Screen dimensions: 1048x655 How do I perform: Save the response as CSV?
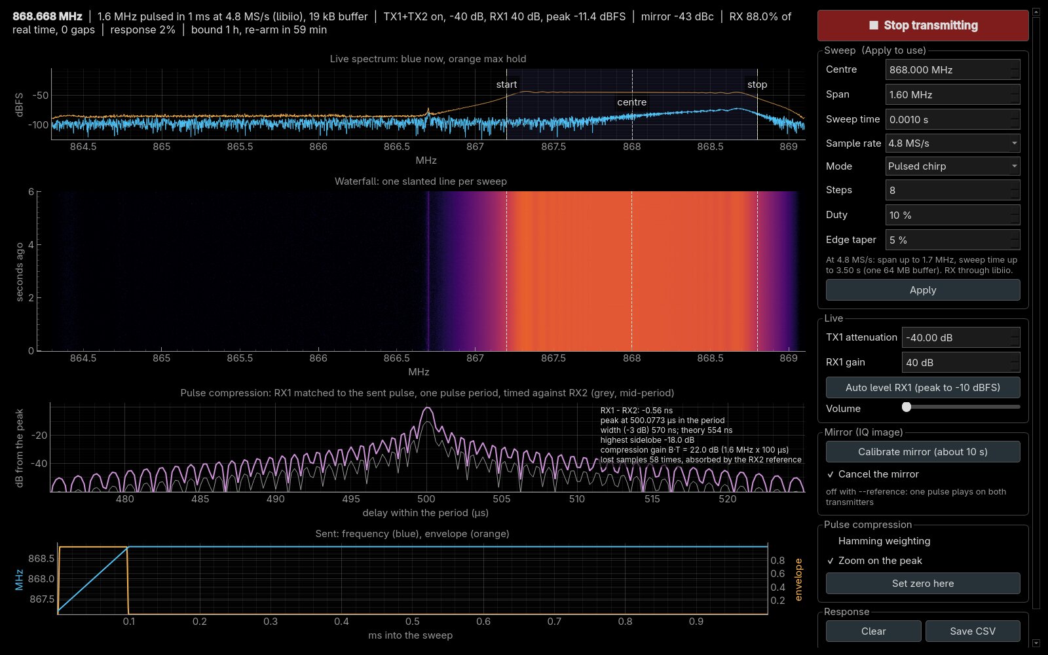[x=973, y=631]
